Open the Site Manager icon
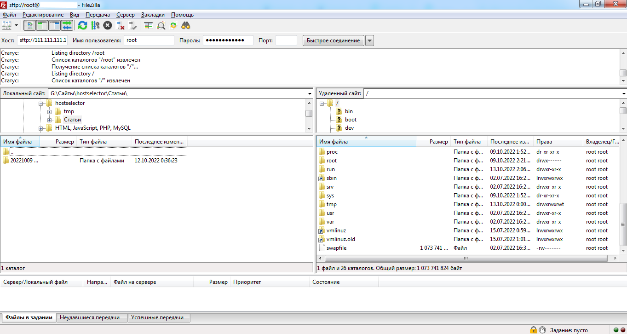The height and width of the screenshot is (334, 627). point(7,25)
